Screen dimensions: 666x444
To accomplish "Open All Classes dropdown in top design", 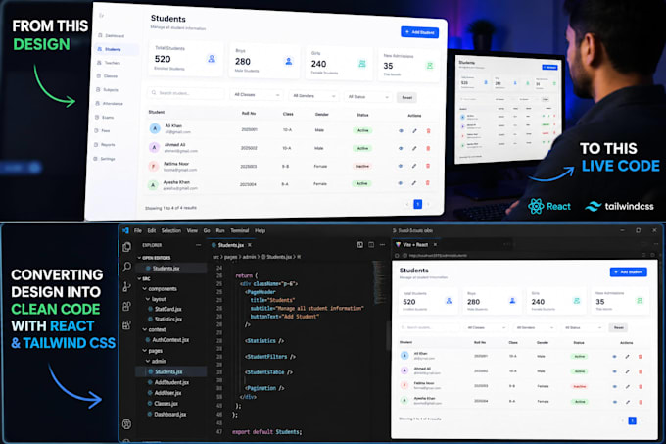I will point(257,95).
